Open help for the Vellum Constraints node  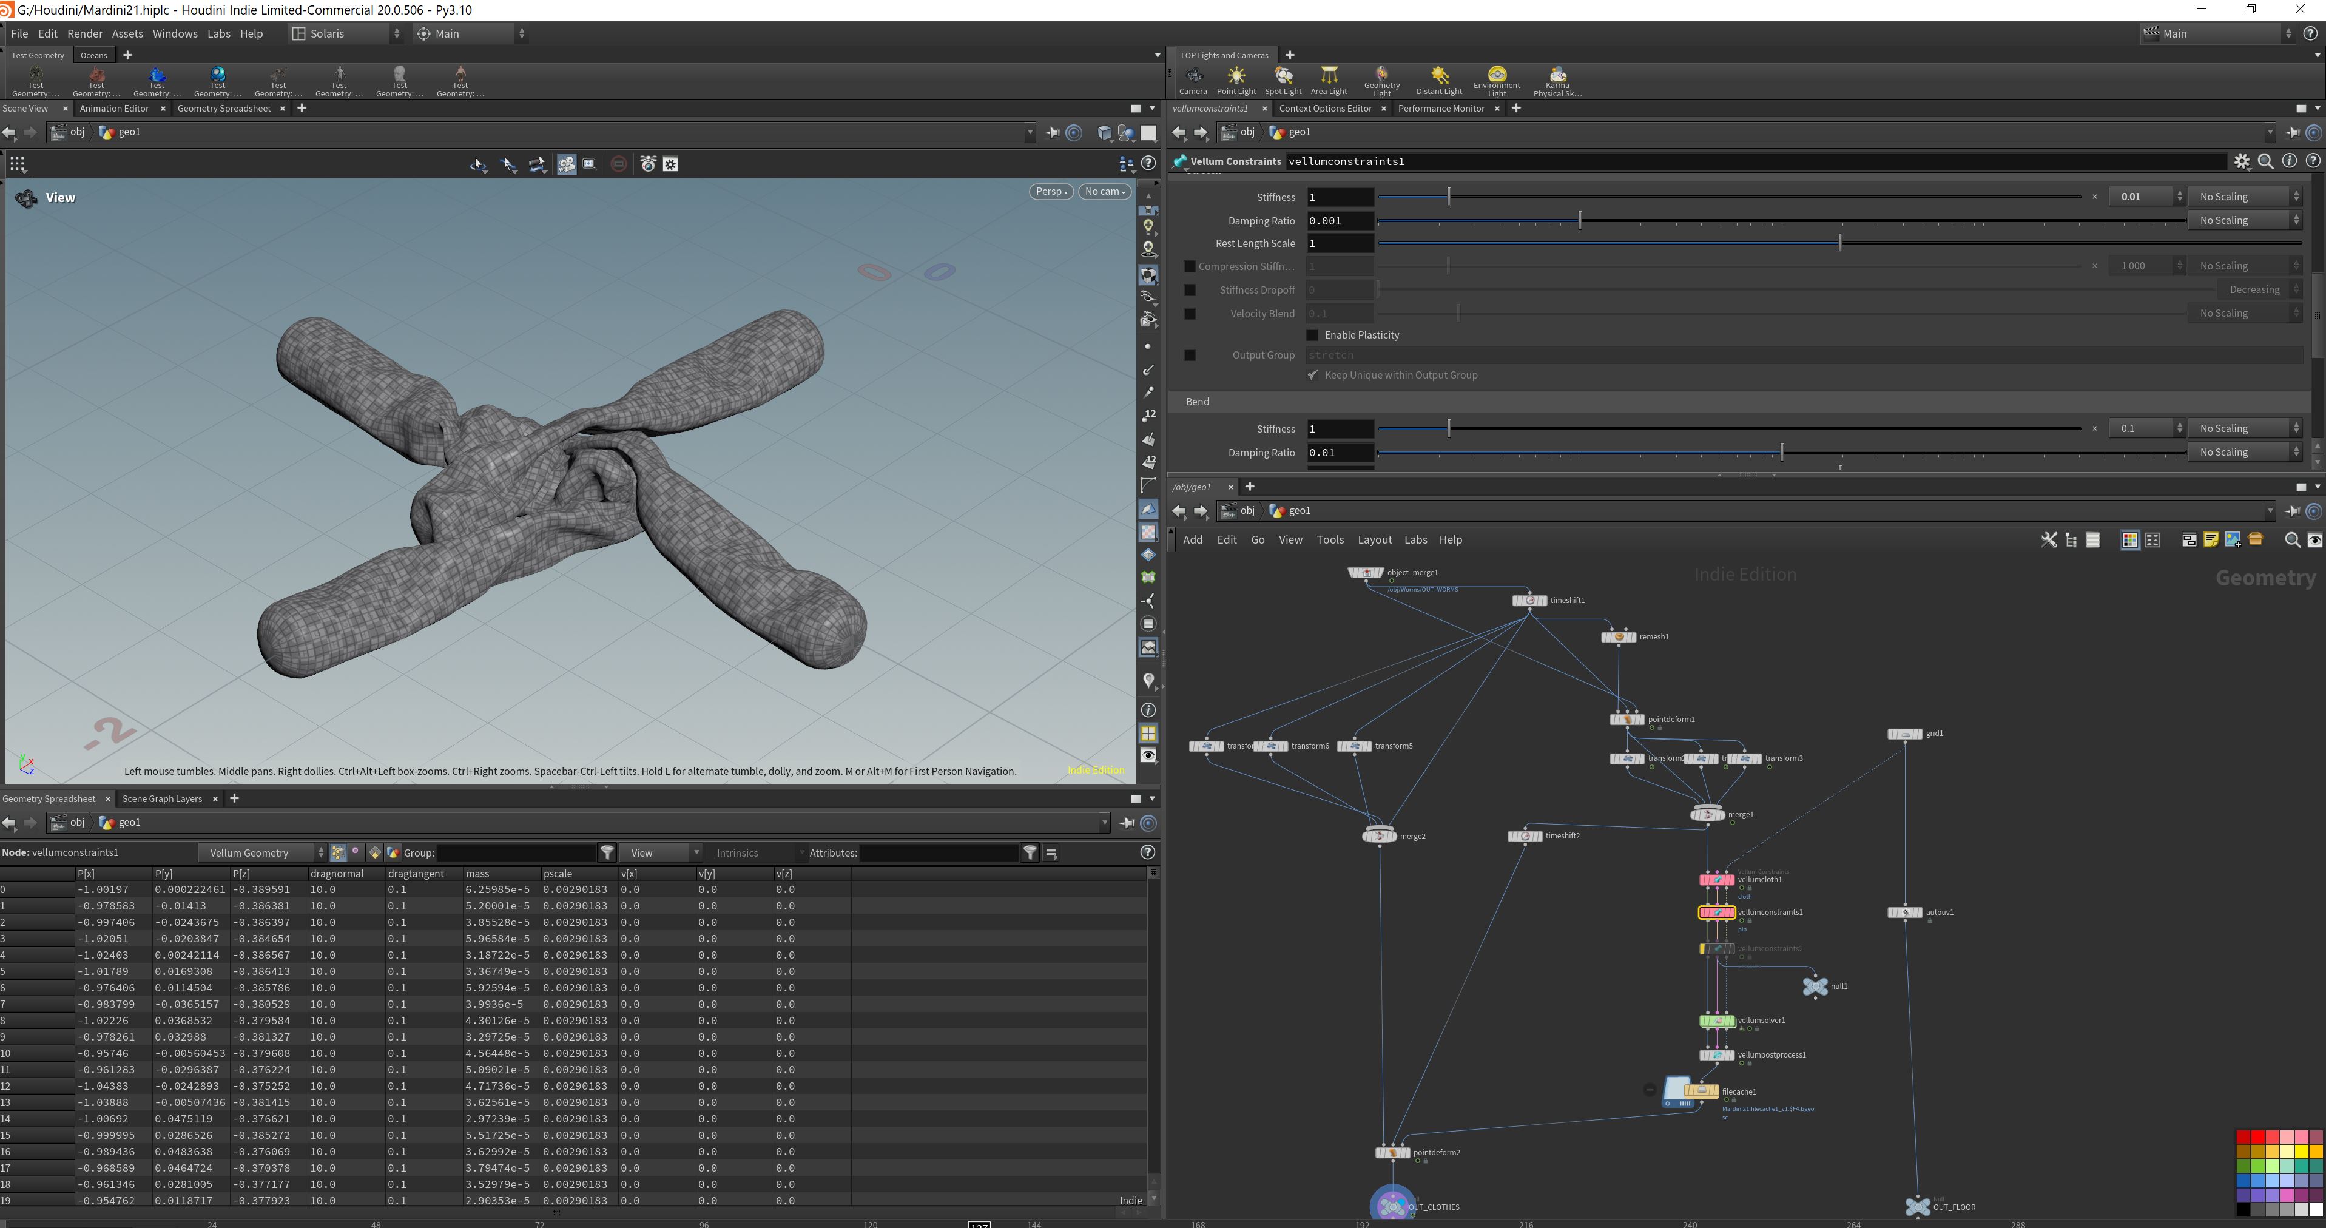[x=2313, y=161]
